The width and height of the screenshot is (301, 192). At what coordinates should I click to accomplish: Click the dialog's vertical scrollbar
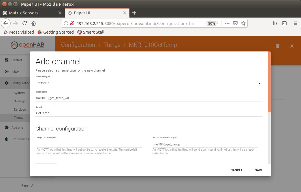[x=269, y=82]
